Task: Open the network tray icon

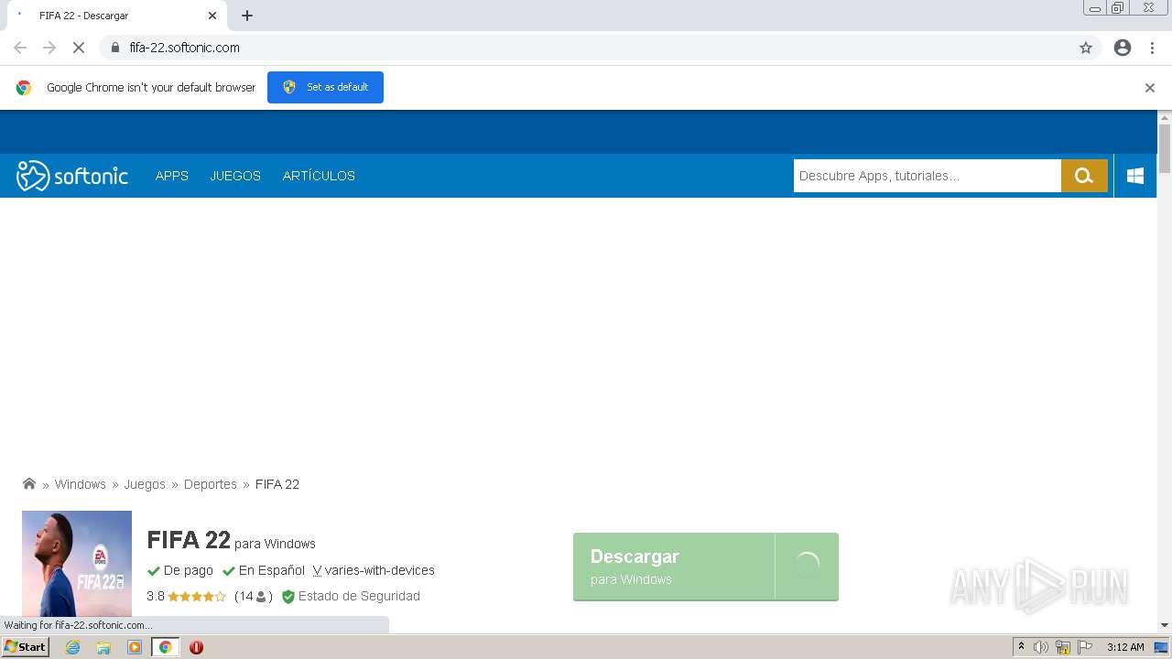Action: pos(1063,647)
